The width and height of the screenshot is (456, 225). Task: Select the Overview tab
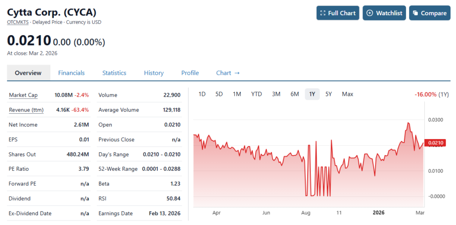click(x=28, y=73)
